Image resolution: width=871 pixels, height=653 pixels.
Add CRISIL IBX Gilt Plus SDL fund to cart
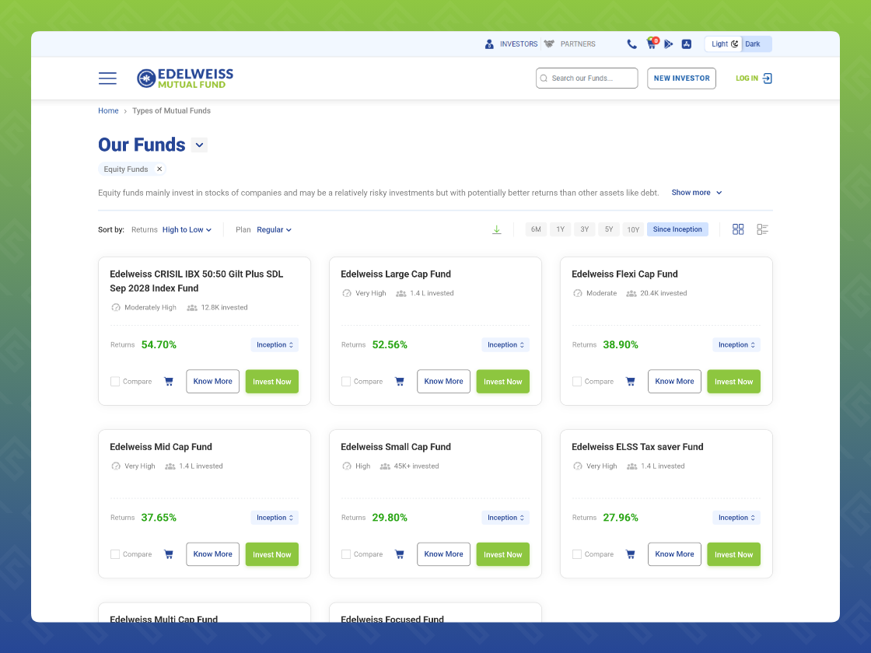(x=168, y=382)
